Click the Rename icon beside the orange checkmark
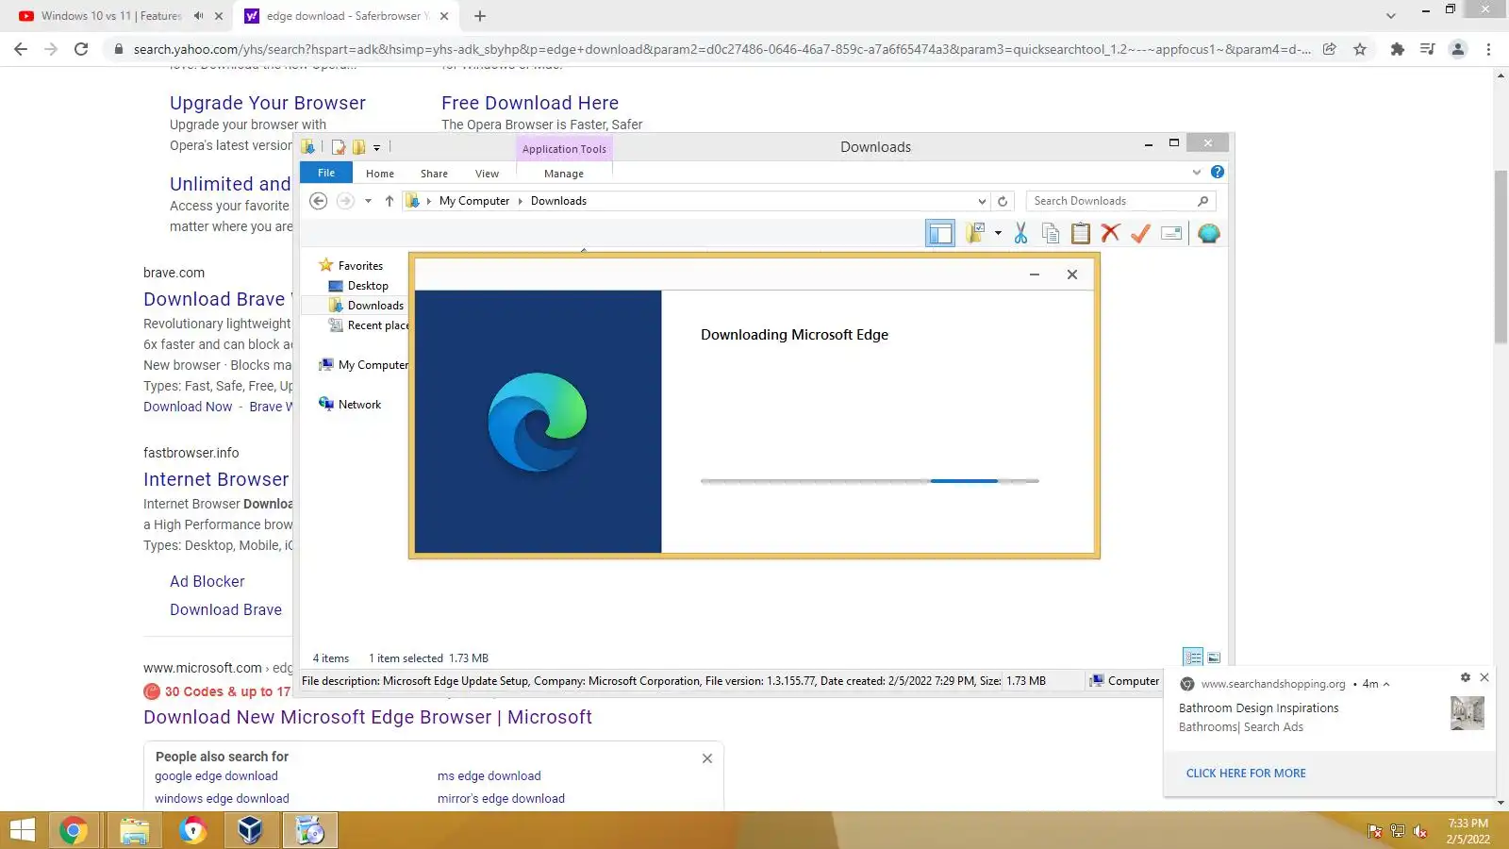This screenshot has width=1509, height=849. 1171,233
